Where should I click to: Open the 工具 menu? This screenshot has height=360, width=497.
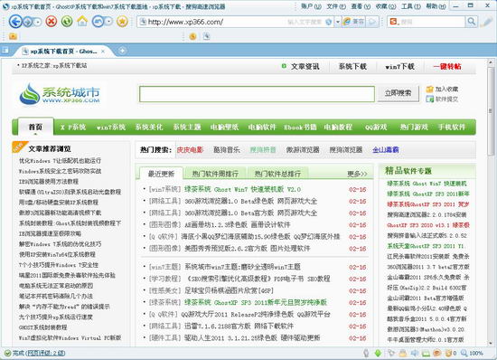[411, 6]
